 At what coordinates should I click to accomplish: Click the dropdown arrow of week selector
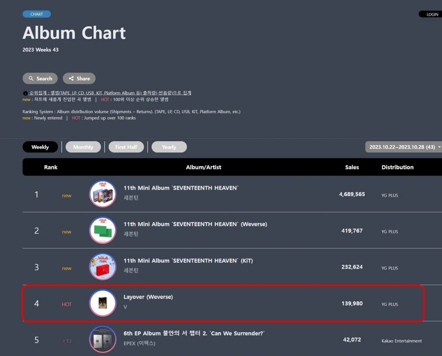tap(439, 147)
